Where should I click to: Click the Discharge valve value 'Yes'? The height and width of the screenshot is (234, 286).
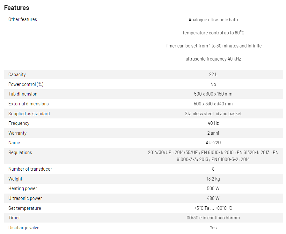213,227
